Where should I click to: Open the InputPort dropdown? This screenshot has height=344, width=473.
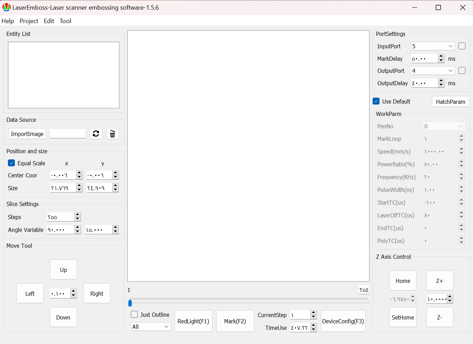click(433, 46)
